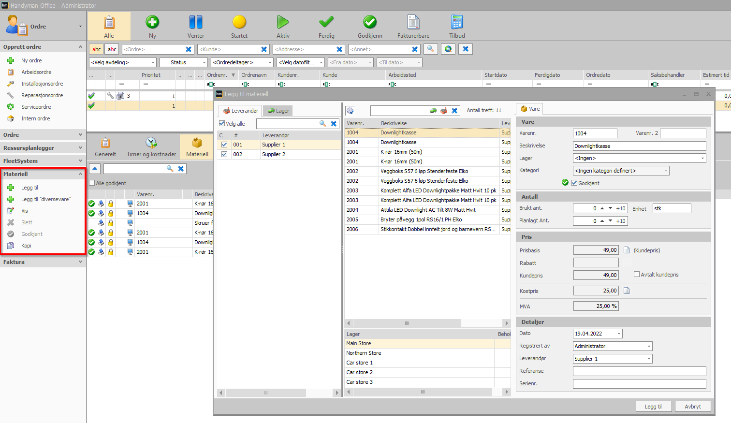
Task: Select the Alle orders filter icon
Action: (x=109, y=22)
